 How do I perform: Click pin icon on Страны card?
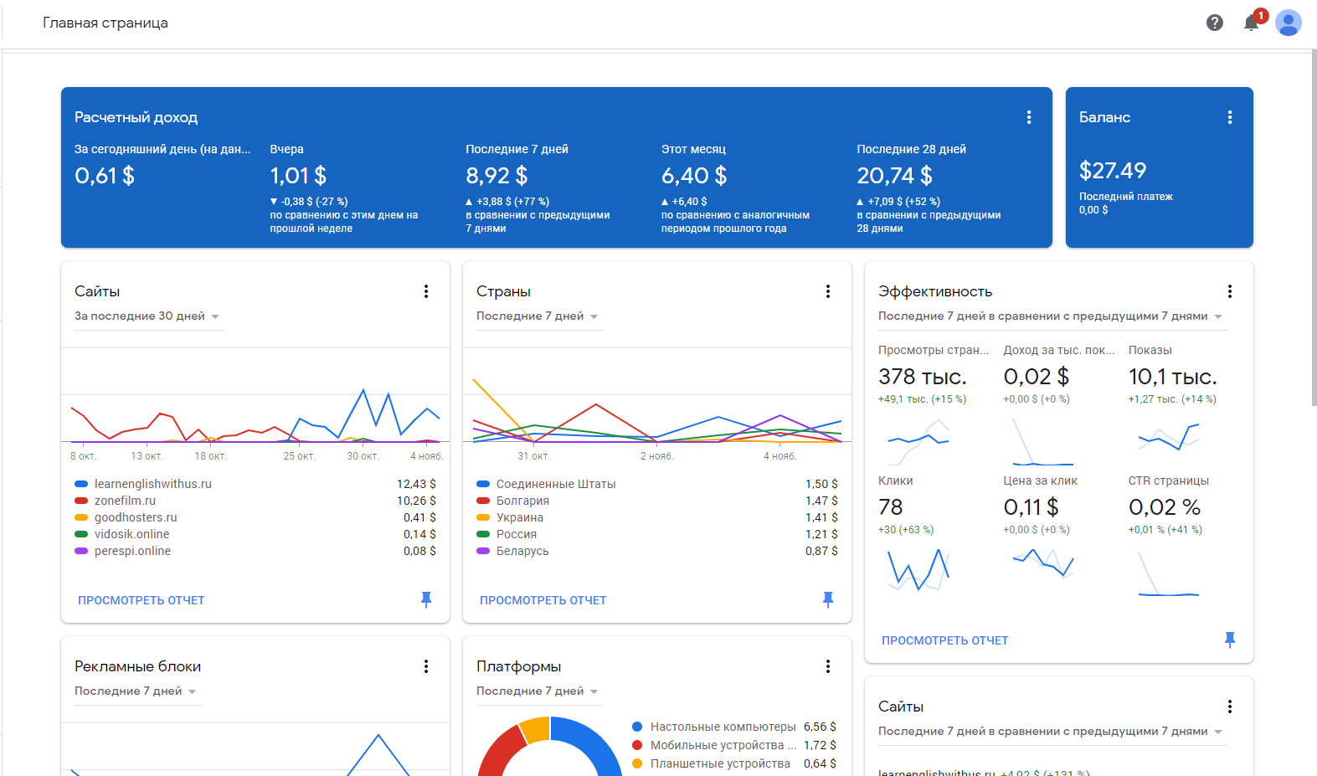pyautogui.click(x=828, y=599)
